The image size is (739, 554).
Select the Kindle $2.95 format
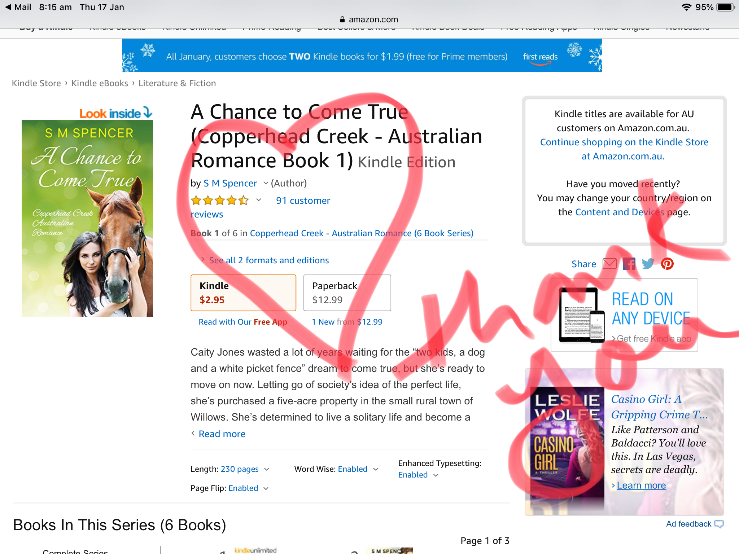pyautogui.click(x=243, y=293)
